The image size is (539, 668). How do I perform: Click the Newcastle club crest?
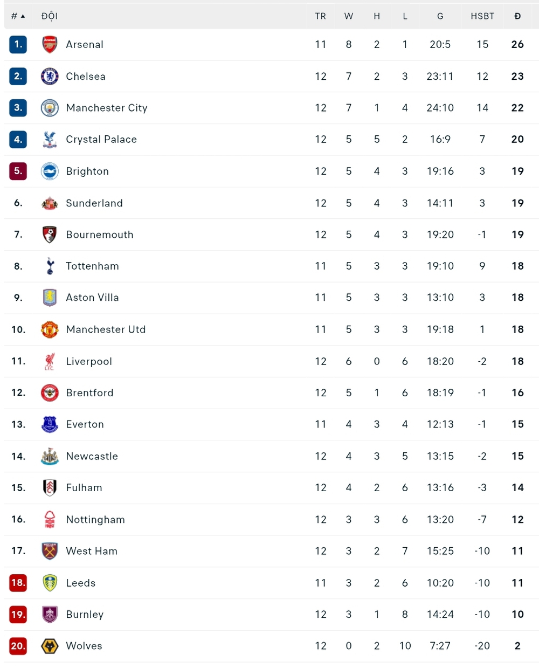coord(50,456)
